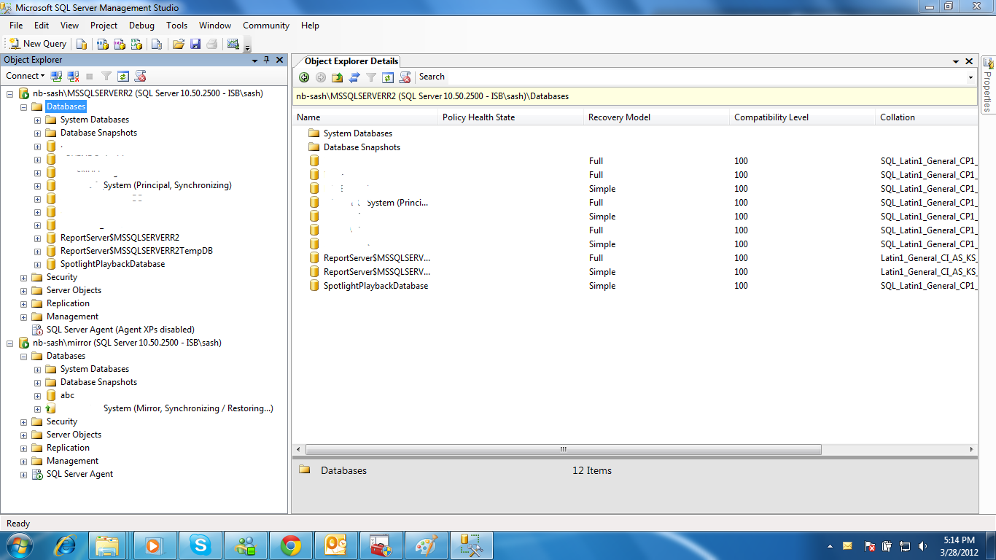996x560 pixels.
Task: Open a new XMLA query editor
Action: pyautogui.click(x=137, y=44)
